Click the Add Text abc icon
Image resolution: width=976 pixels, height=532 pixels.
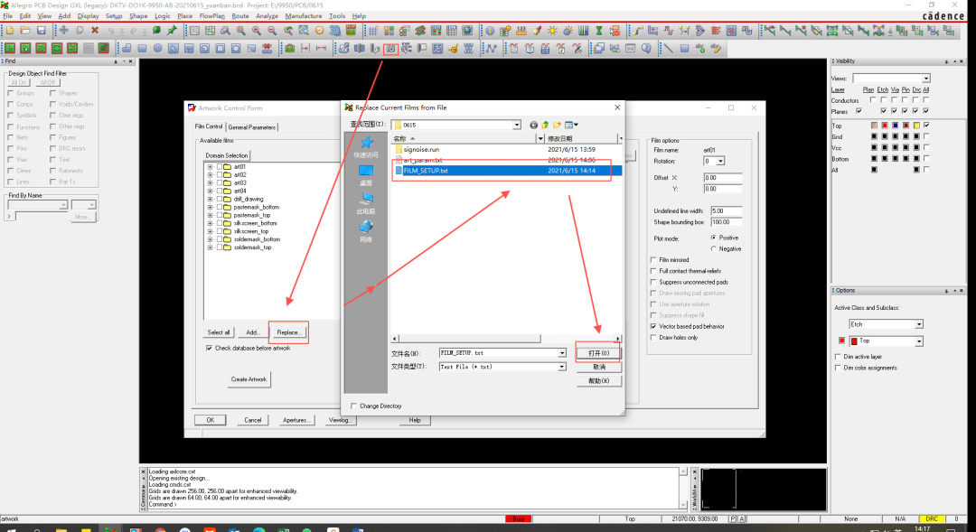click(700, 48)
